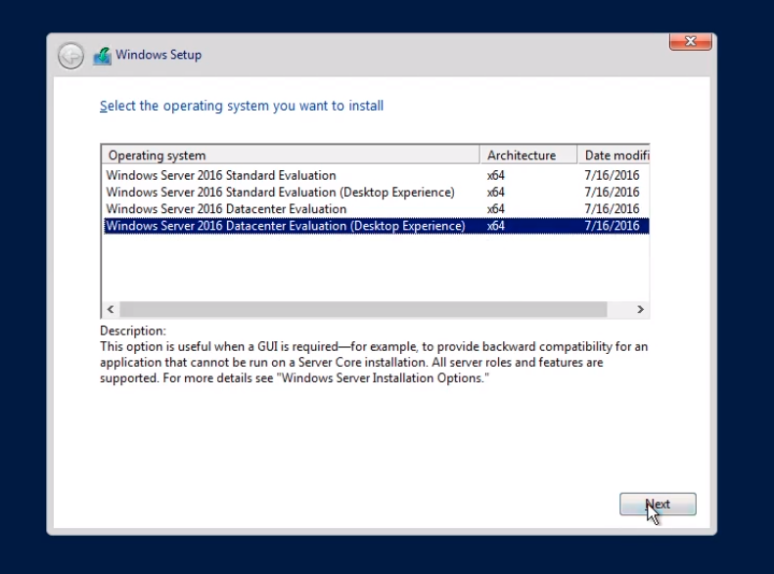774x574 pixels.
Task: Click the right scroll arrow of list
Action: (x=641, y=309)
